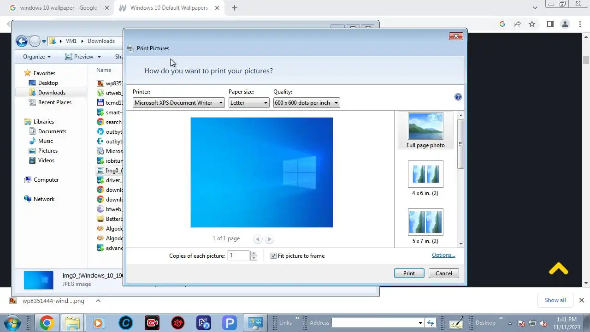Open Network in navigation pane

[x=44, y=199]
